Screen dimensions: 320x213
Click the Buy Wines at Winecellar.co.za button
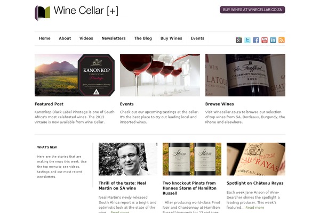point(252,10)
